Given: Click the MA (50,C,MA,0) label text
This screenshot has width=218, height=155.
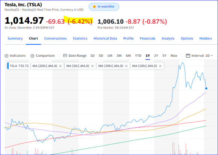Looking at the screenshot, I should point(78,66).
